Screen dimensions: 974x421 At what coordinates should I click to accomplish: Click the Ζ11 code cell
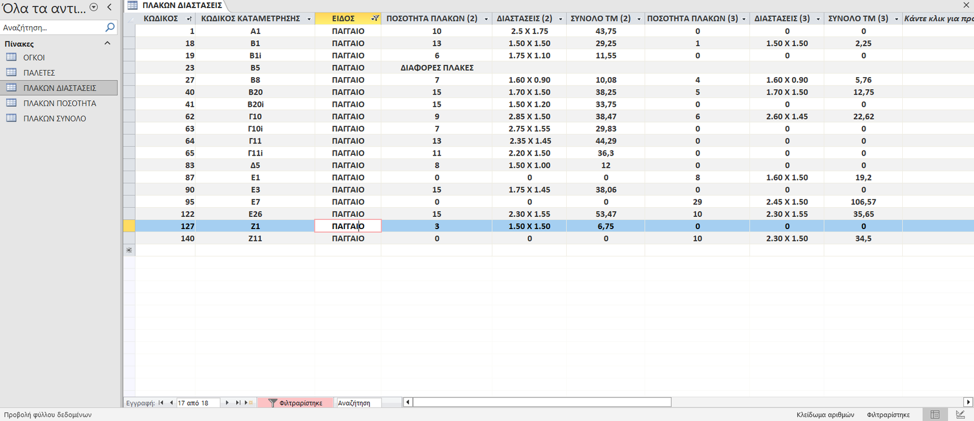(x=255, y=238)
